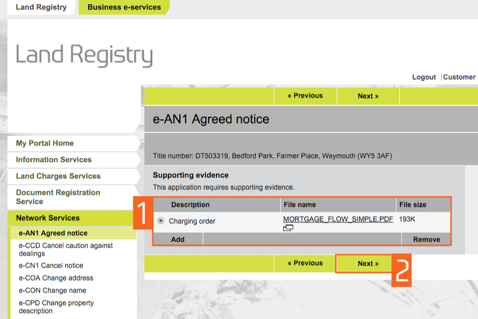This screenshot has height=319, width=478.
Task: Click the Land Registry logo
Action: (84, 55)
